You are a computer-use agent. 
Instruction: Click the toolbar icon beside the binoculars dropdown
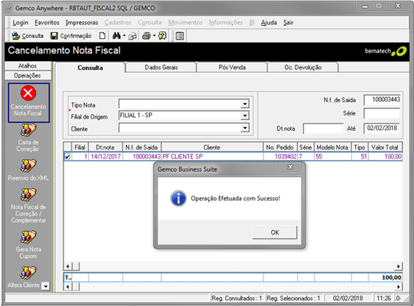point(133,36)
